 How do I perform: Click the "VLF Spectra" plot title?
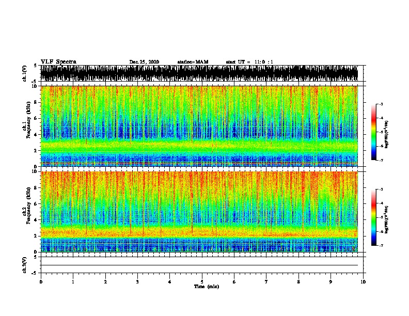point(58,62)
